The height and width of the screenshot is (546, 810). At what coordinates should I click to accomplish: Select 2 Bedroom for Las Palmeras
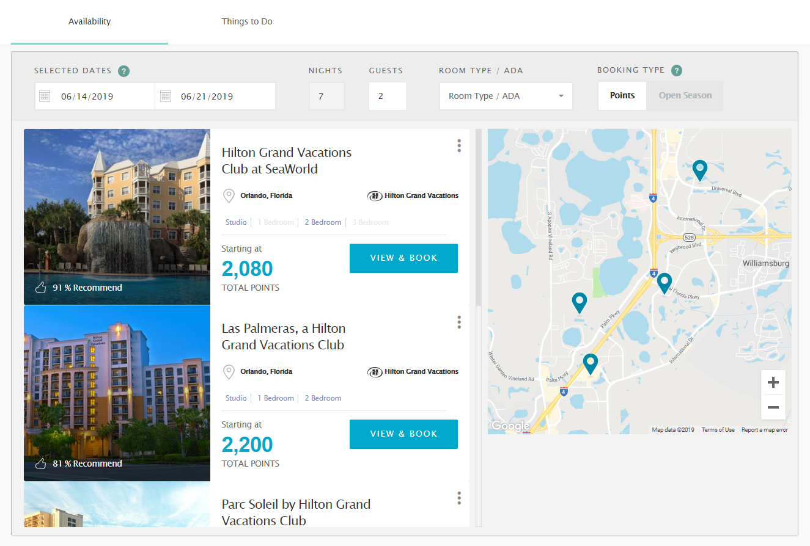click(x=323, y=398)
